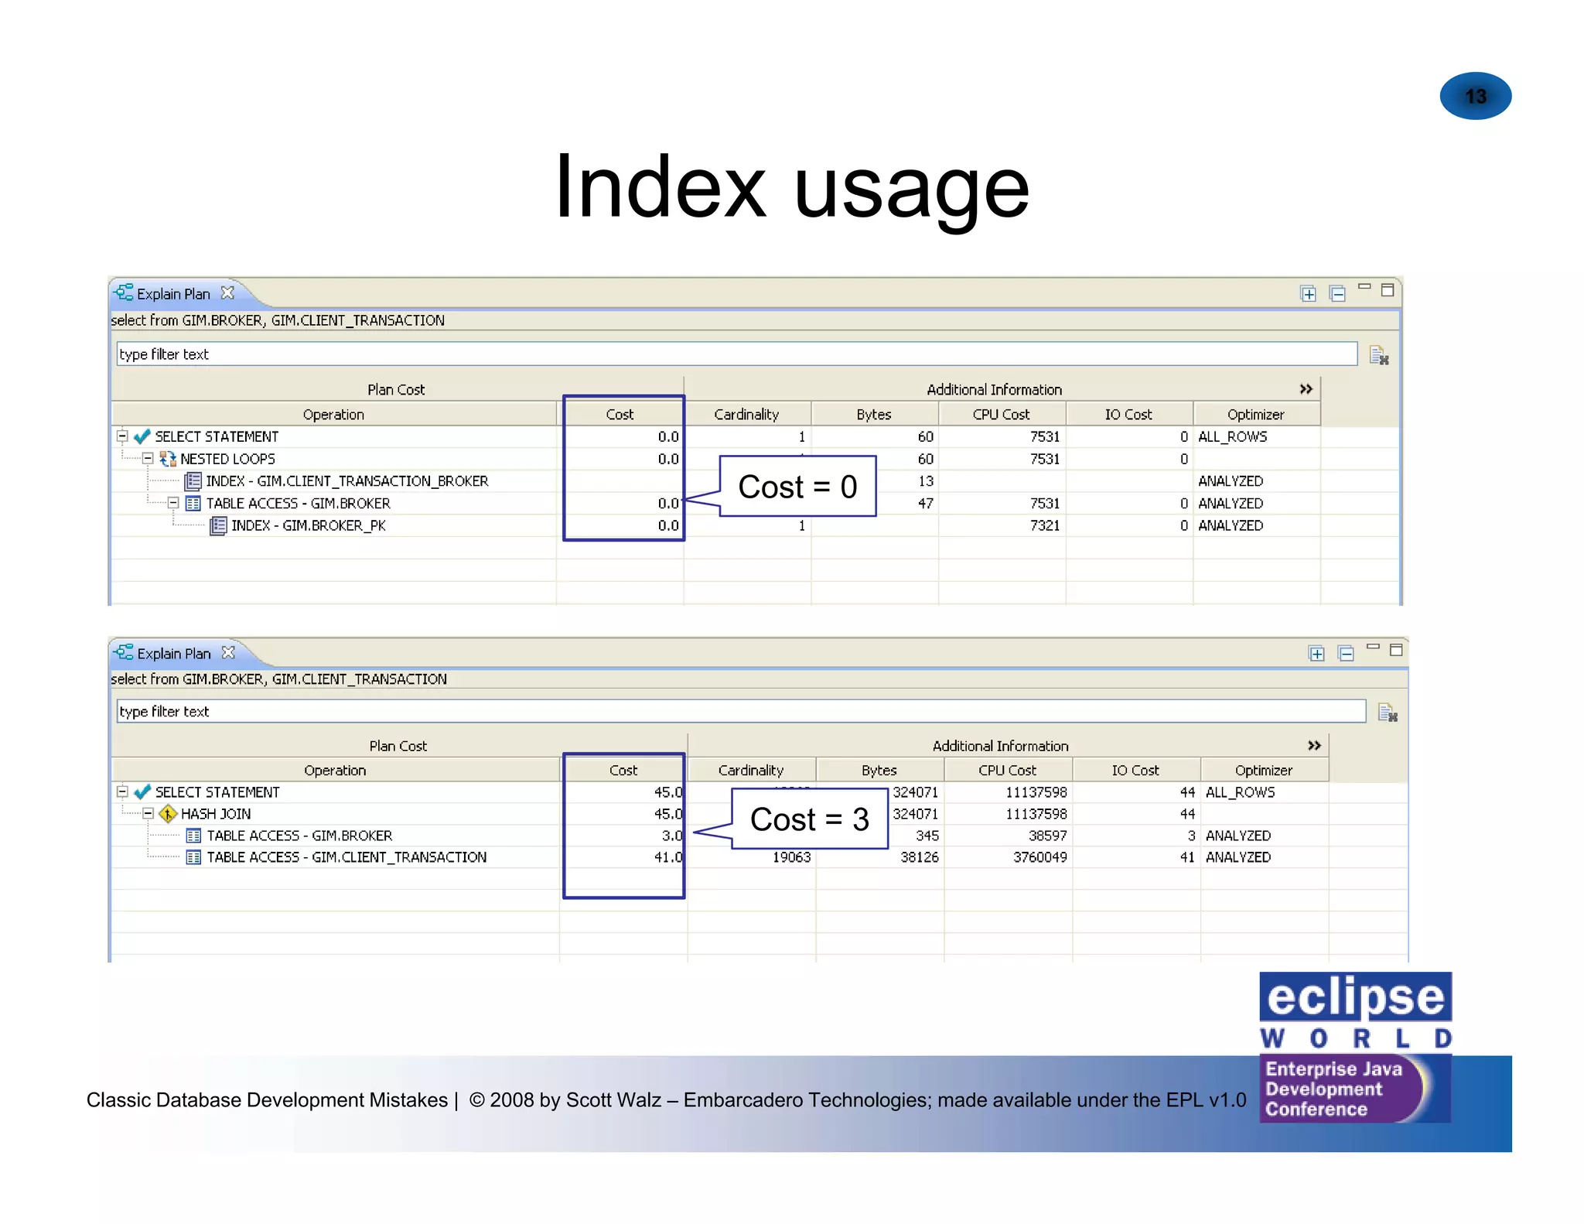Collapse bottom SELECT STATEMENT node

122,791
